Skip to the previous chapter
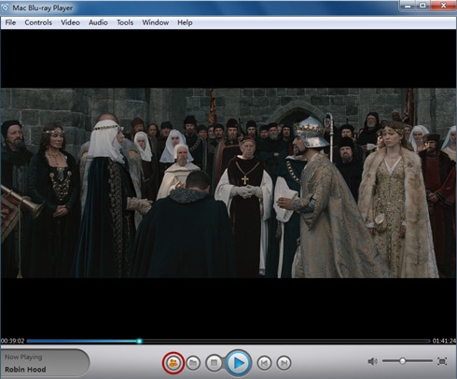This screenshot has height=379, width=457. pyautogui.click(x=264, y=363)
